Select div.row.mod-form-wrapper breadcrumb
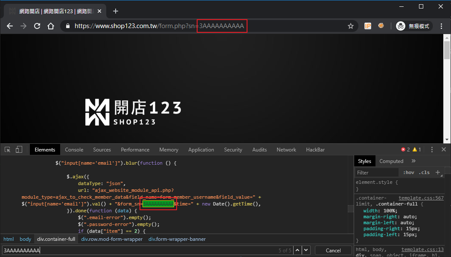The height and width of the screenshot is (257, 451). tap(112, 239)
